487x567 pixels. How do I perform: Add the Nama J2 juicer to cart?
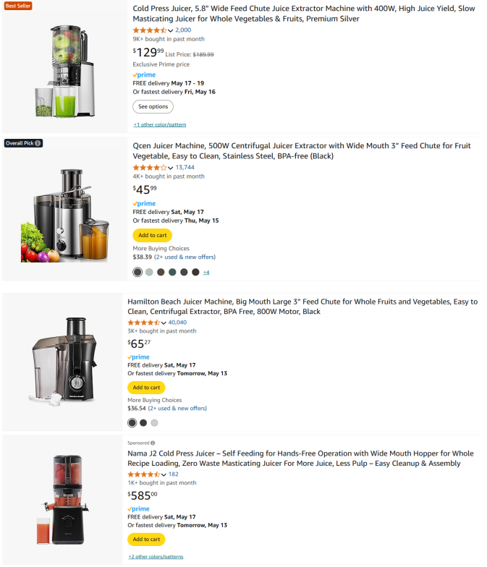coord(146,540)
